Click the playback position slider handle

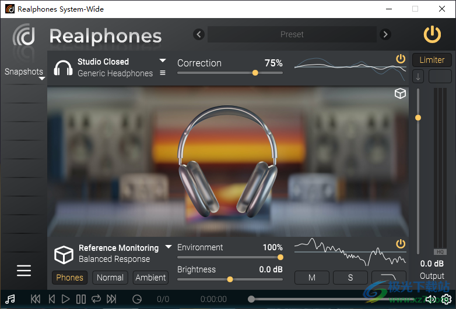pyautogui.click(x=251, y=299)
